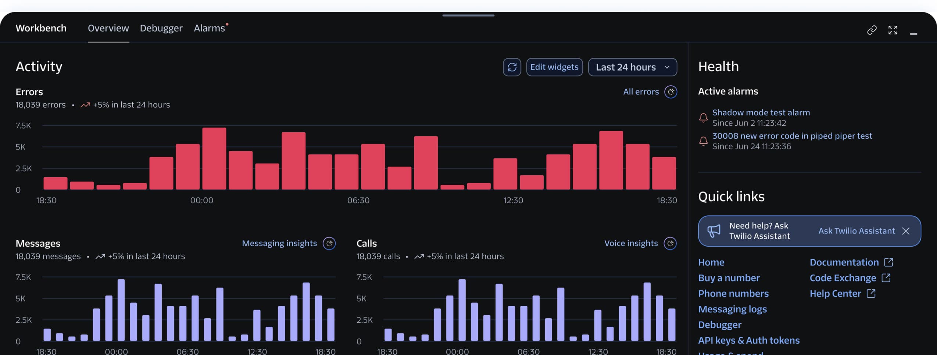
Task: Open the Voice insights link
Action: (631, 243)
